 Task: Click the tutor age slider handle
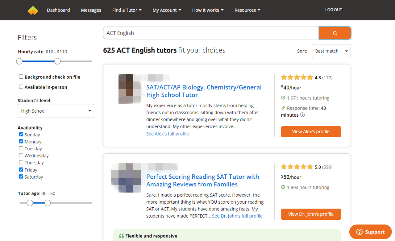(48, 203)
